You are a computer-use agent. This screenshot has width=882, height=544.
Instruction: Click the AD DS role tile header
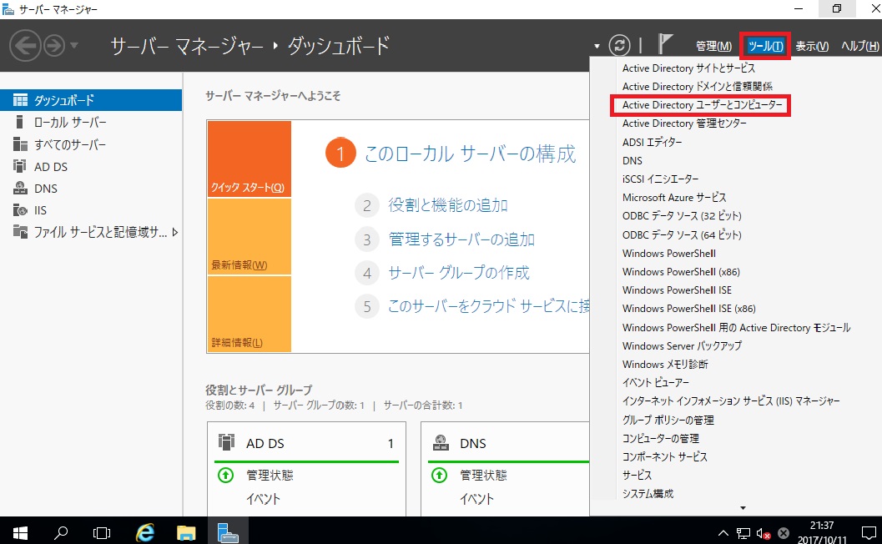[x=306, y=443]
